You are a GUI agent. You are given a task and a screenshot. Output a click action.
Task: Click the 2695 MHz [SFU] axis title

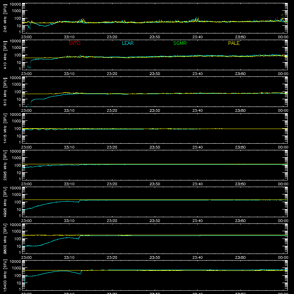(x=5, y=165)
